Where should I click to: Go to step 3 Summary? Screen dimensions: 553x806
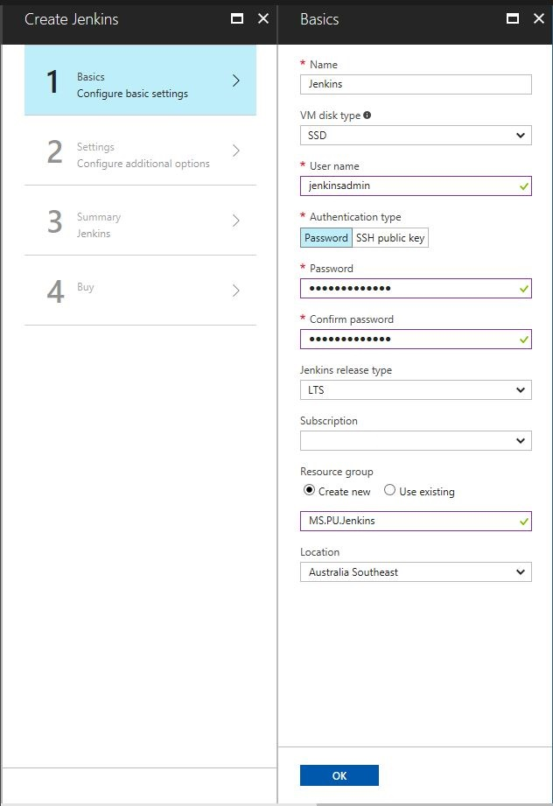pyautogui.click(x=140, y=225)
